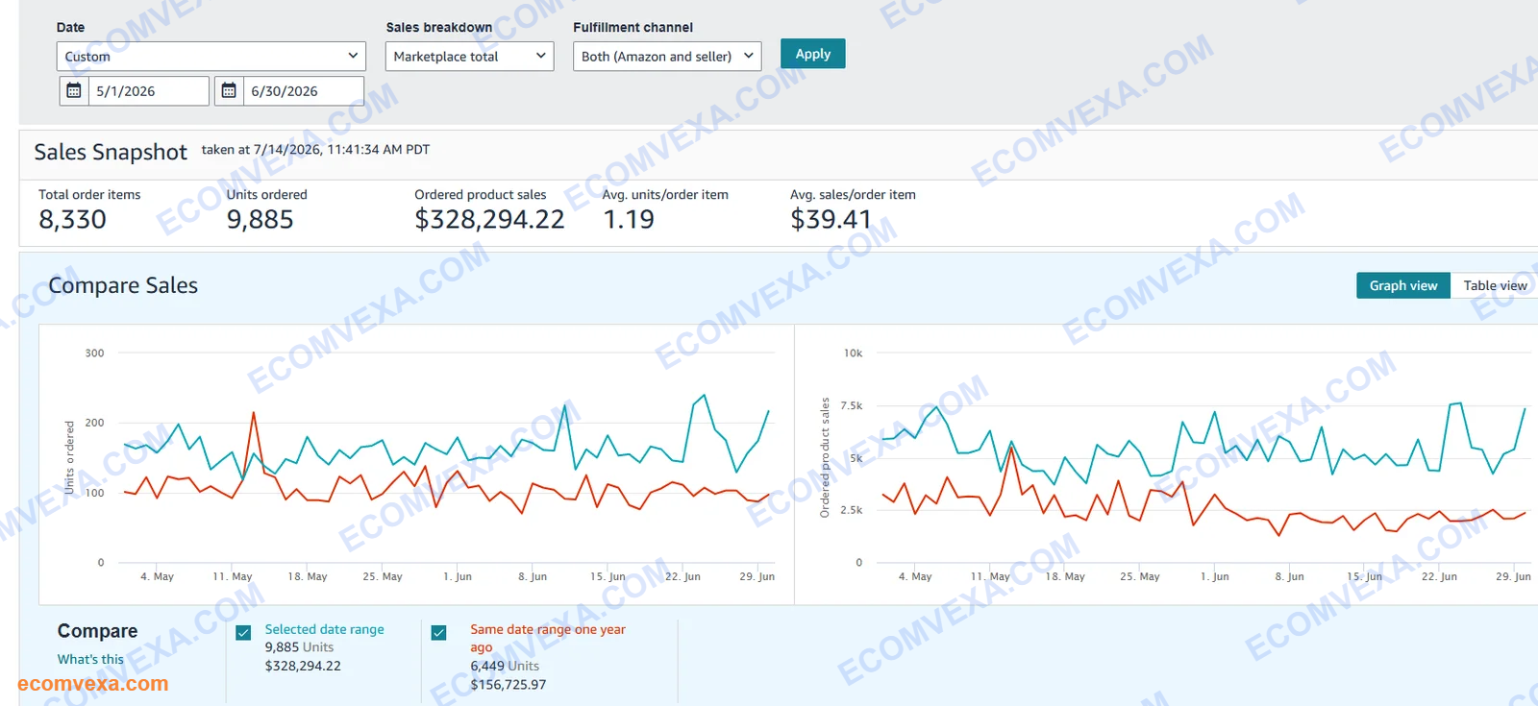The height and width of the screenshot is (706, 1538).
Task: Expand the Date Custom dropdown
Action: click(x=211, y=56)
